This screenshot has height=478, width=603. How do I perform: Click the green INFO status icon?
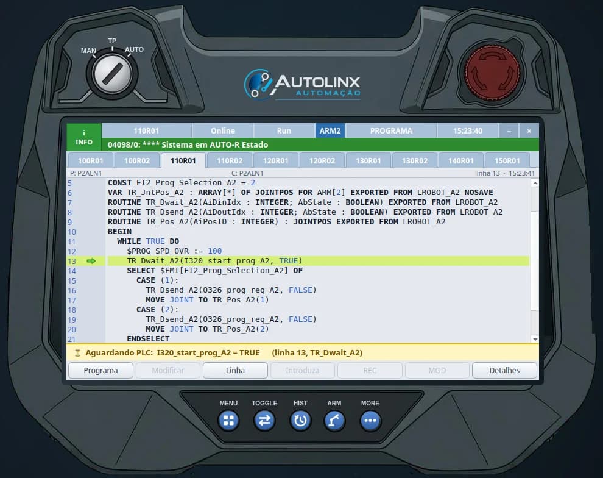tap(84, 137)
